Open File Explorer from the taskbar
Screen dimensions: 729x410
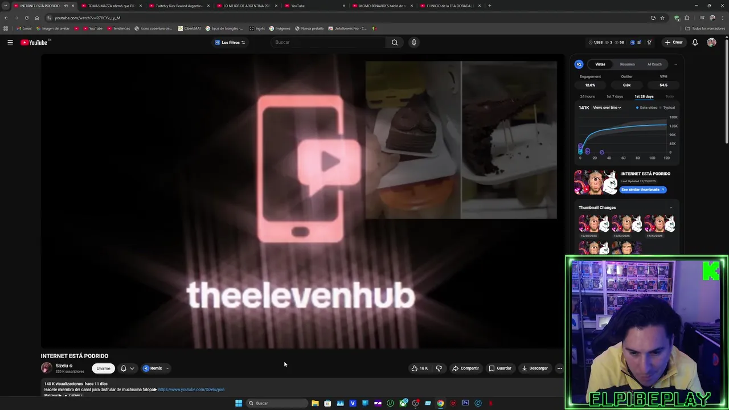click(315, 403)
